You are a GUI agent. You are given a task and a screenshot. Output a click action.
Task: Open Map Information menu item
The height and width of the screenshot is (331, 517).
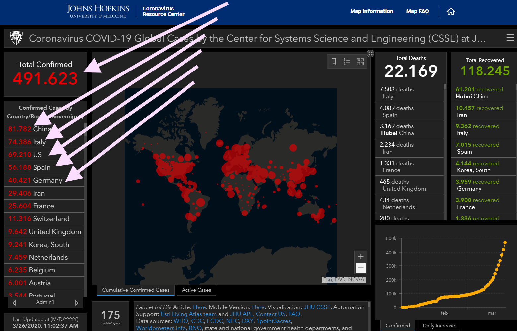click(x=372, y=11)
